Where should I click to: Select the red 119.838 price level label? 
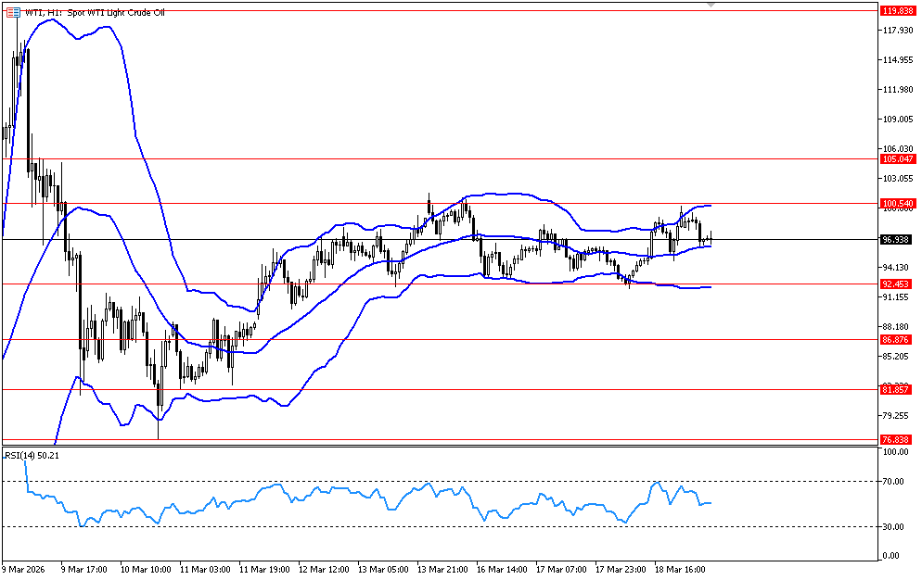click(x=897, y=11)
